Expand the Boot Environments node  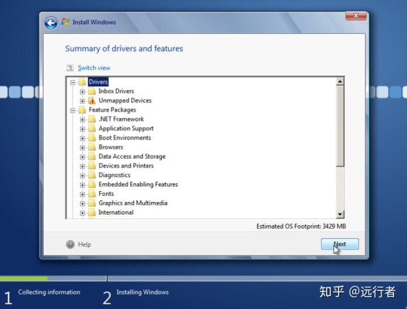coord(83,138)
